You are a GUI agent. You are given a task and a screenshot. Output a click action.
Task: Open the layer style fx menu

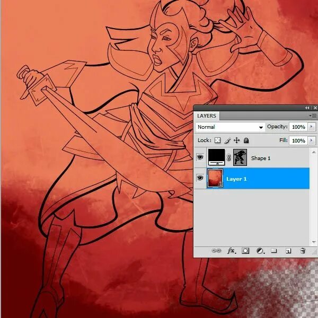pyautogui.click(x=232, y=251)
